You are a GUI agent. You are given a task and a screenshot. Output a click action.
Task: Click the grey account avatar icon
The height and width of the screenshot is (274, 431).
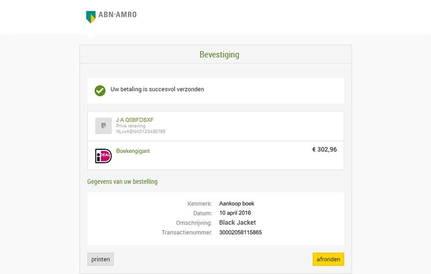[103, 126]
